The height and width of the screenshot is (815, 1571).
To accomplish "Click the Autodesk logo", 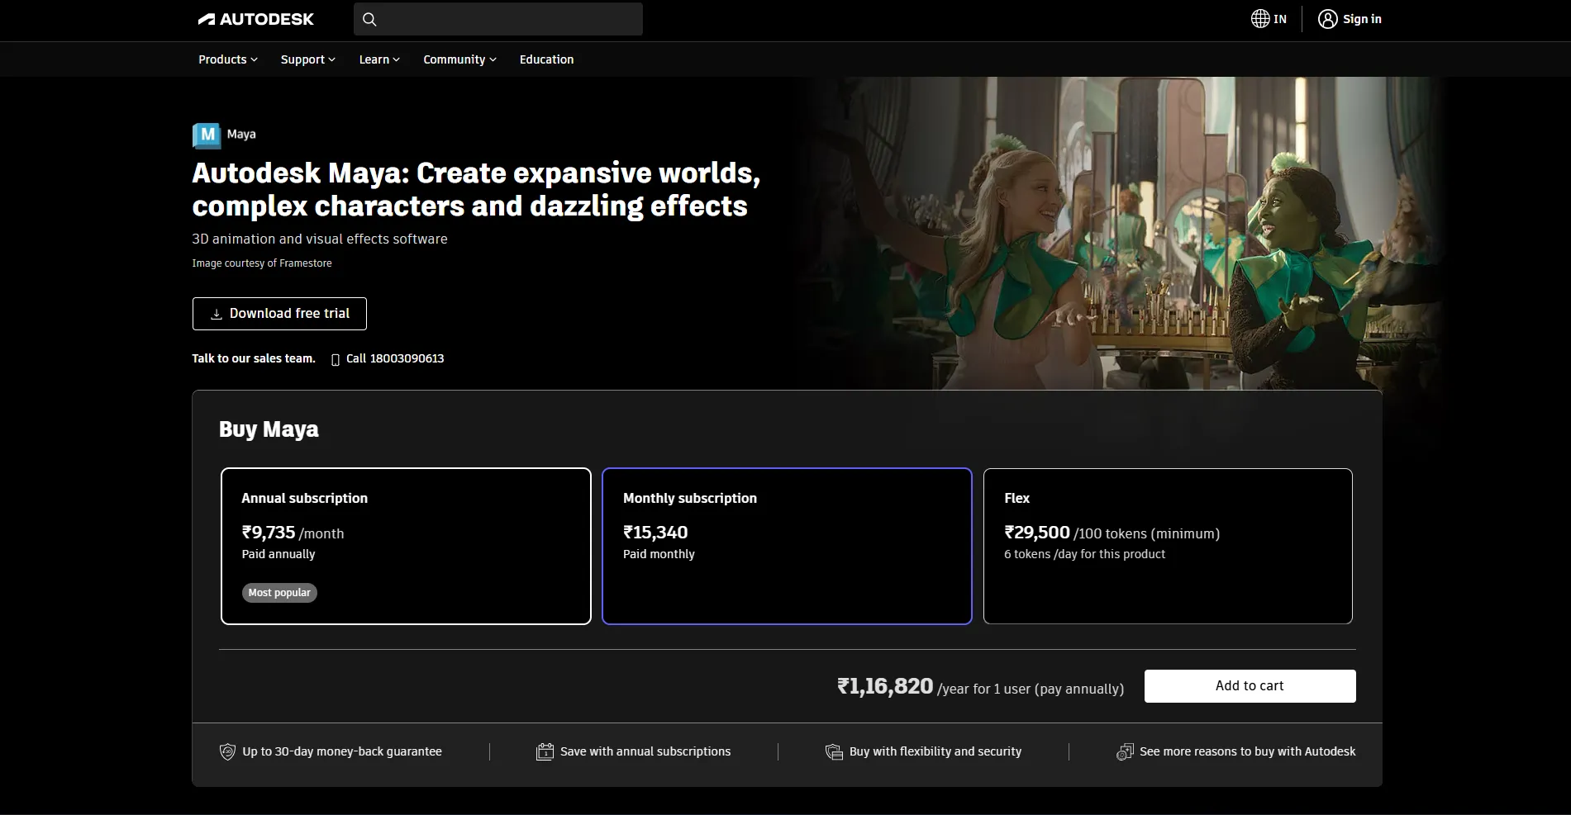I will coord(255,19).
